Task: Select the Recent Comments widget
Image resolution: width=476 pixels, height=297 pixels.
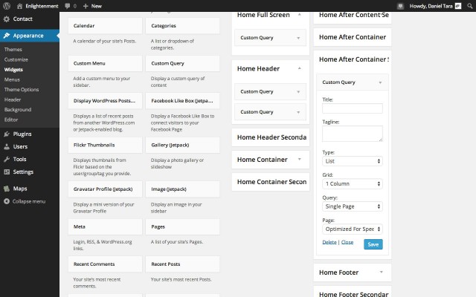Action: click(105, 264)
